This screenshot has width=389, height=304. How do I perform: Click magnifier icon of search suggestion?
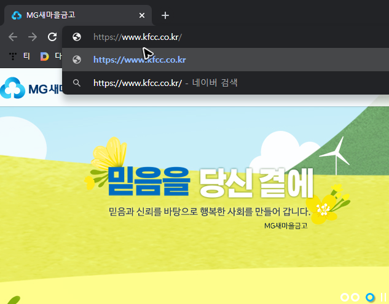point(77,83)
